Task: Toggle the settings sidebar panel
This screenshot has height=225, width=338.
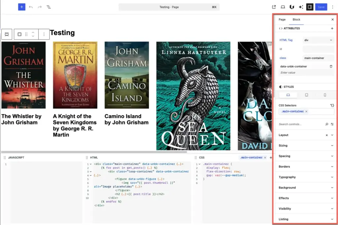Action: [x=310, y=7]
